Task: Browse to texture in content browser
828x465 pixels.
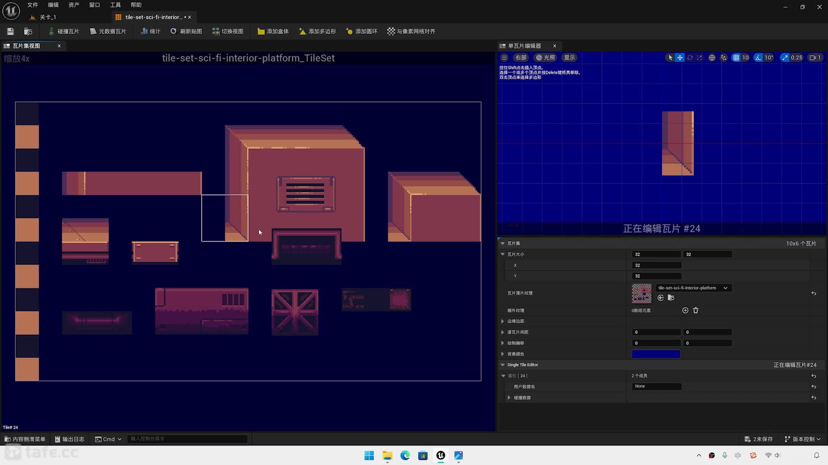Action: (671, 298)
